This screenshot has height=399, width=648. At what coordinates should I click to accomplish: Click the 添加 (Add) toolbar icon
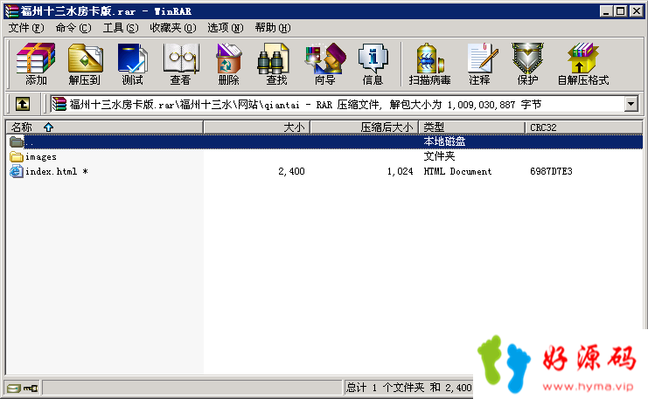point(36,64)
